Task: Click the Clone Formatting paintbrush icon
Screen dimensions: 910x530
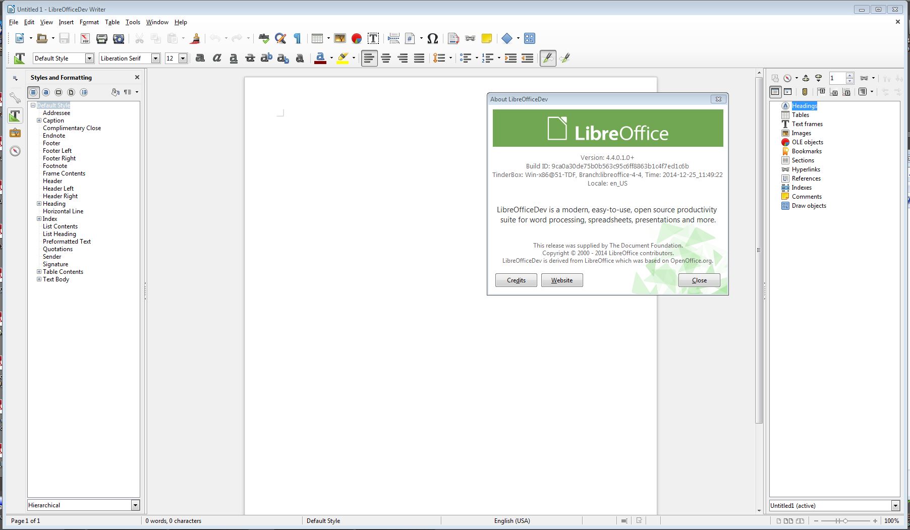Action: (196, 38)
